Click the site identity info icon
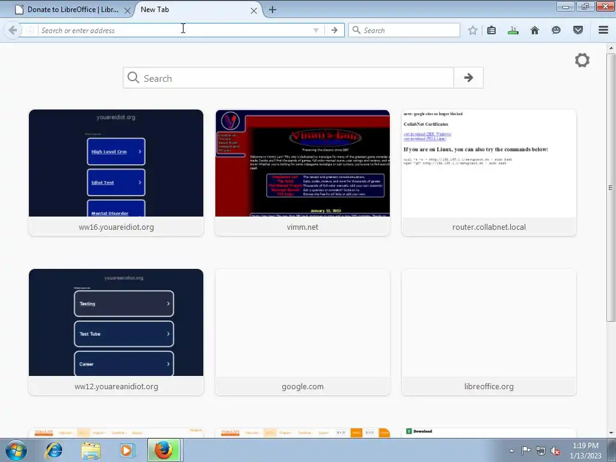This screenshot has width=616, height=462. click(30, 30)
